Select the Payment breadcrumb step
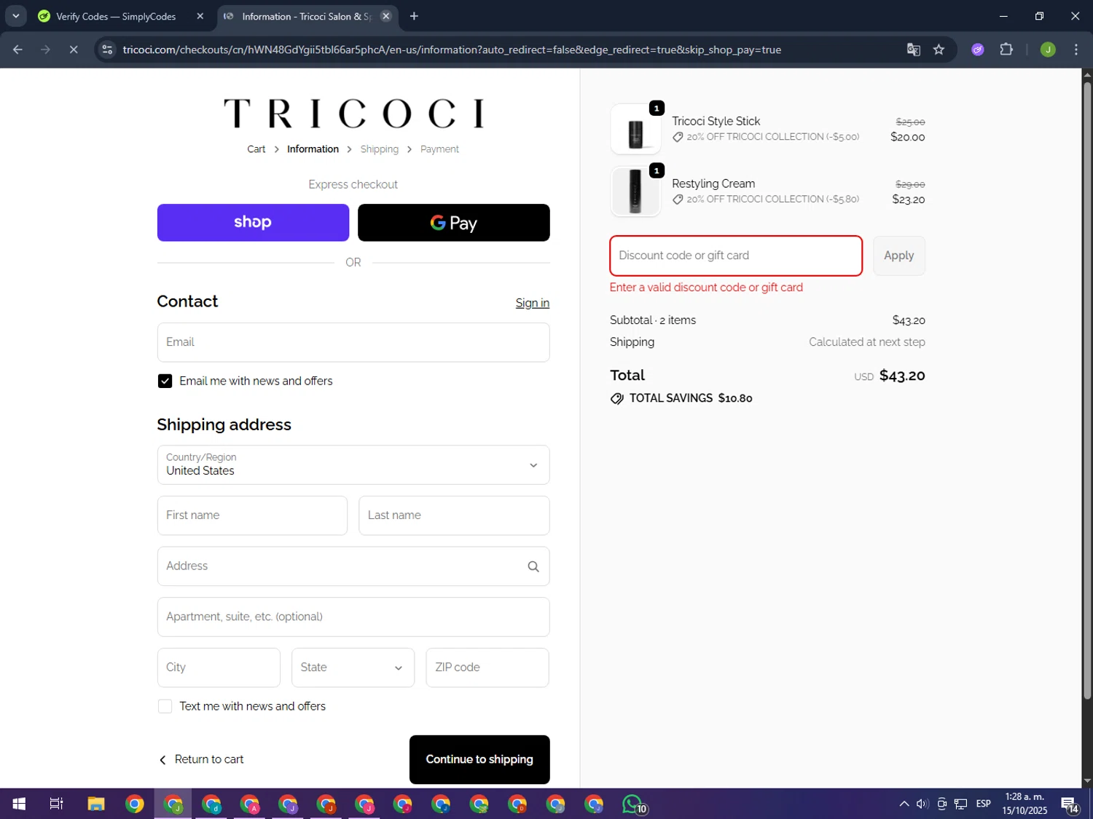The height and width of the screenshot is (819, 1093). tap(439, 149)
